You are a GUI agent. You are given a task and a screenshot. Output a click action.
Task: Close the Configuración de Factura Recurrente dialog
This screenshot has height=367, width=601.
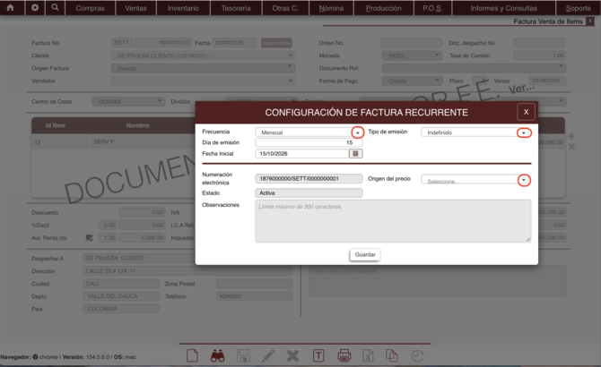(526, 112)
